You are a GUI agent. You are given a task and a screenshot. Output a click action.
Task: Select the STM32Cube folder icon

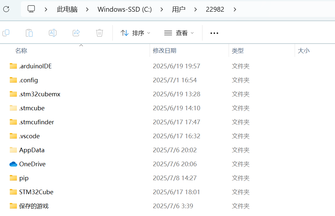click(x=13, y=192)
